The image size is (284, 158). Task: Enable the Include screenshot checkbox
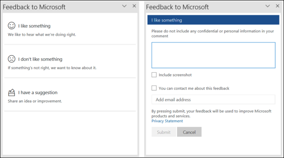(x=154, y=75)
